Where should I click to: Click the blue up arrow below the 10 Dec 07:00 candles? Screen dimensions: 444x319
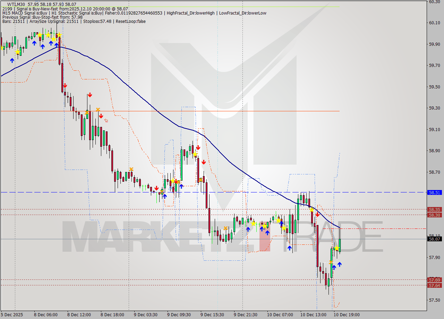point(290,248)
